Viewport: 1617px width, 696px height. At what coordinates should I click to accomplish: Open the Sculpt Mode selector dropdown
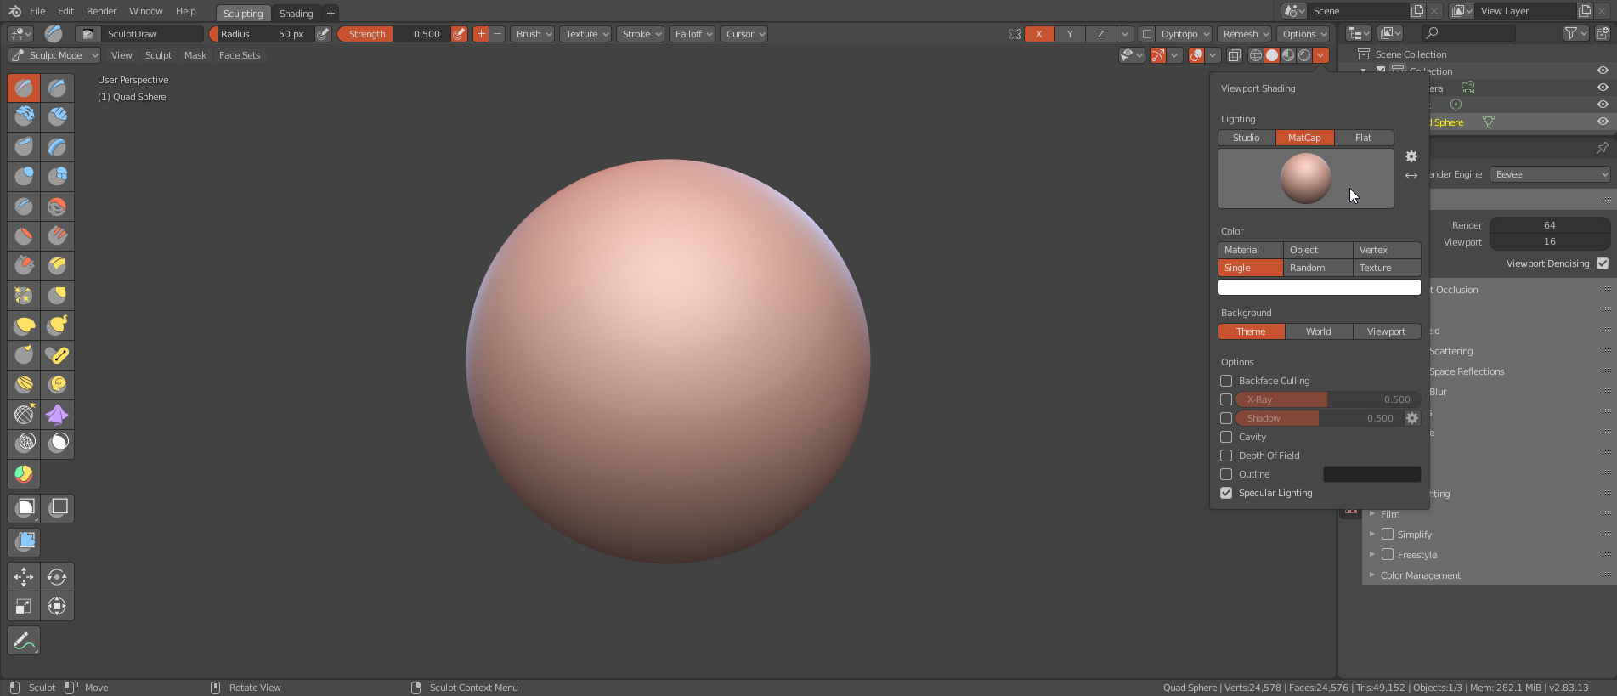(x=54, y=55)
